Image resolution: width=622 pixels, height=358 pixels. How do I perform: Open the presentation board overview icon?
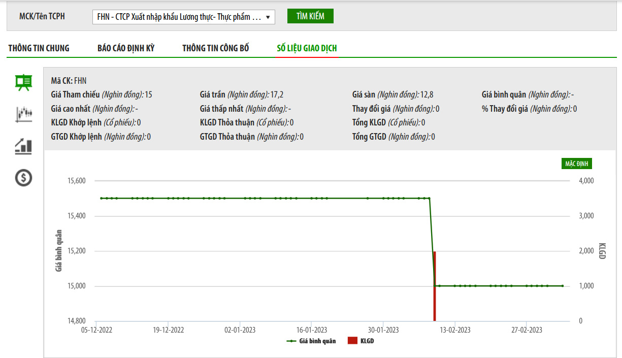[x=23, y=82]
